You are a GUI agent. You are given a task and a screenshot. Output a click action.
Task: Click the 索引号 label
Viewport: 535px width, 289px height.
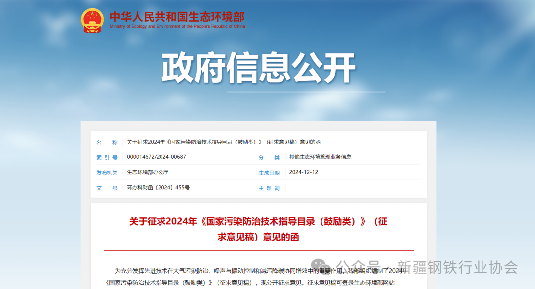point(107,157)
